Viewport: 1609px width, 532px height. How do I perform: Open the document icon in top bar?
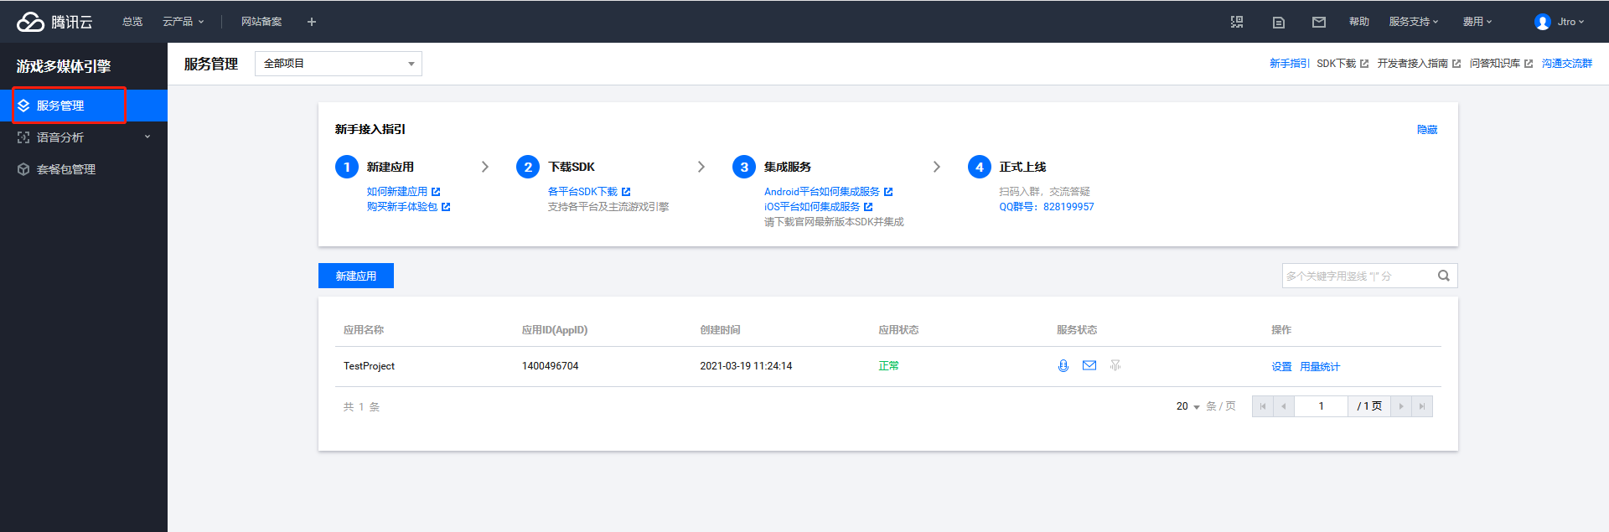(x=1278, y=22)
